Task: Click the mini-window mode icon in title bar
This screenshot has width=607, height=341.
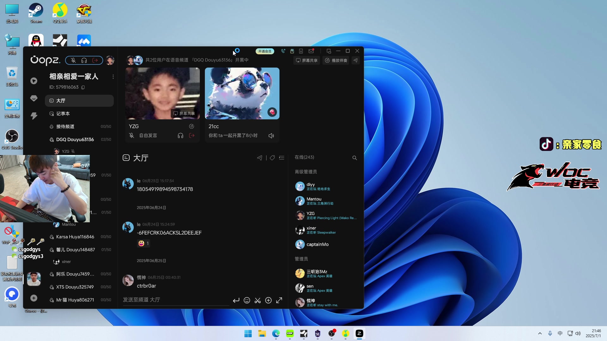Action: (329, 51)
